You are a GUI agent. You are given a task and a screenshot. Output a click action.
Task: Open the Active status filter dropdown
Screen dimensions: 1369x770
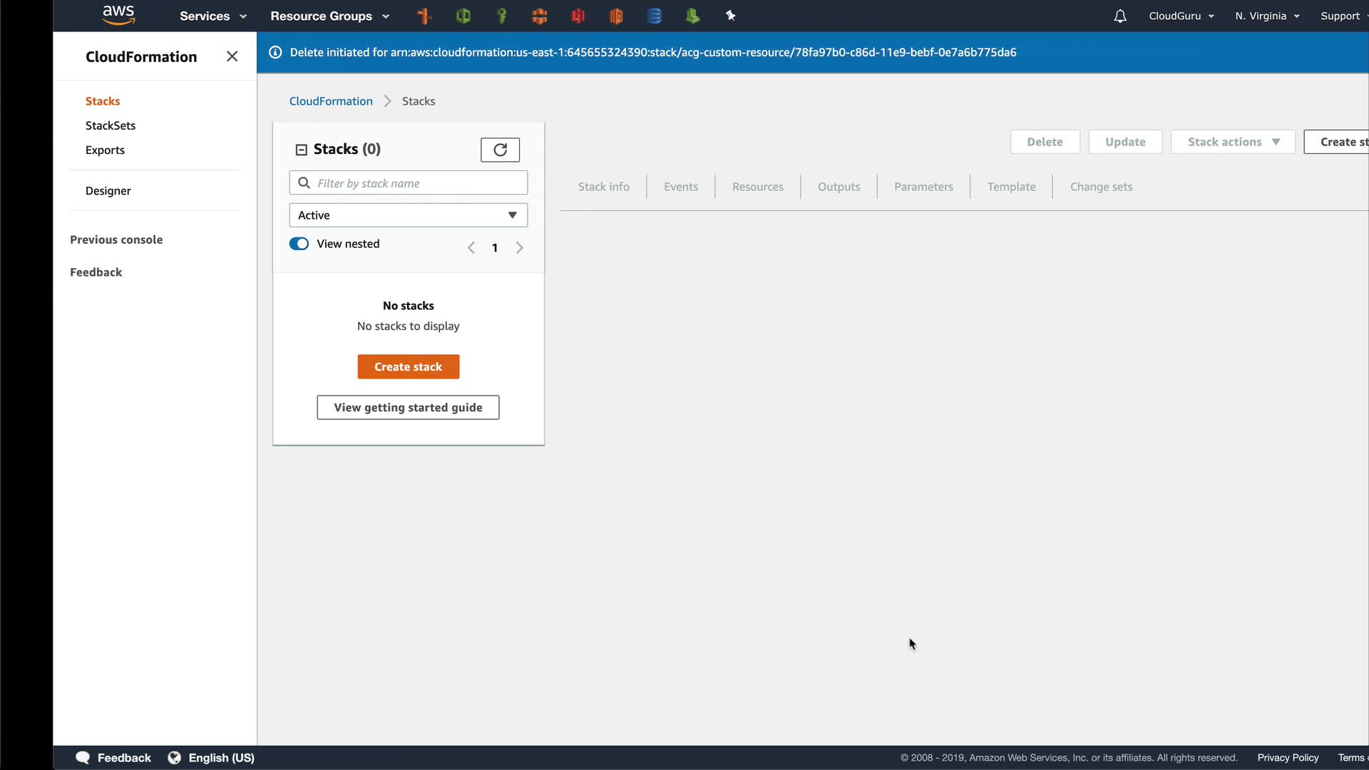point(408,215)
